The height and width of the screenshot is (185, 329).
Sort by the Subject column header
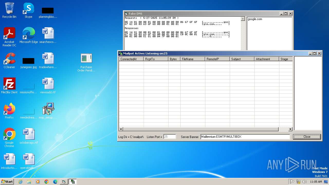click(242, 59)
